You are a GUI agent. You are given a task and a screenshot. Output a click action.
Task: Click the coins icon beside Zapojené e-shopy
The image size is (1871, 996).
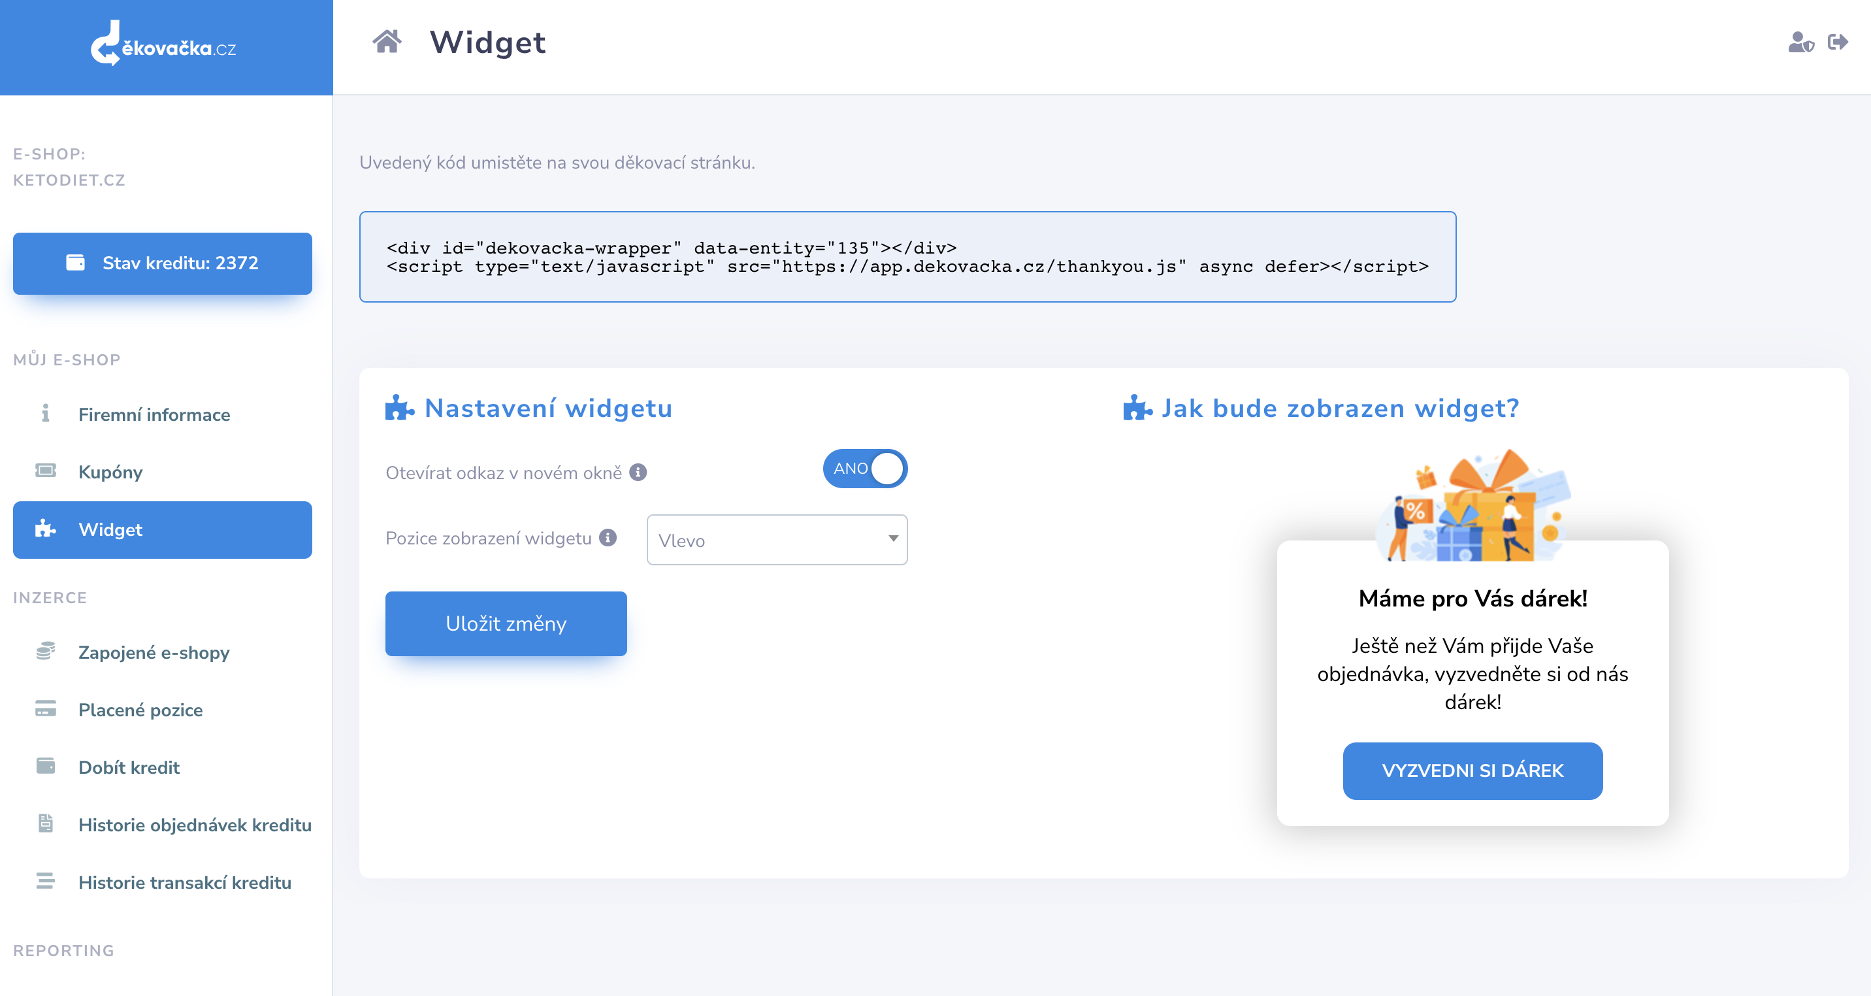[x=46, y=651]
